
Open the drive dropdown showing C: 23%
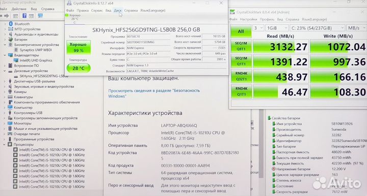pyautogui.click(x=317, y=28)
